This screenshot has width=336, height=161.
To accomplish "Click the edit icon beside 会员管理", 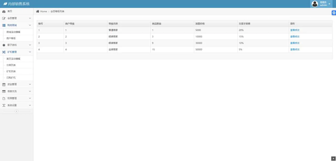I will coord(4,18).
